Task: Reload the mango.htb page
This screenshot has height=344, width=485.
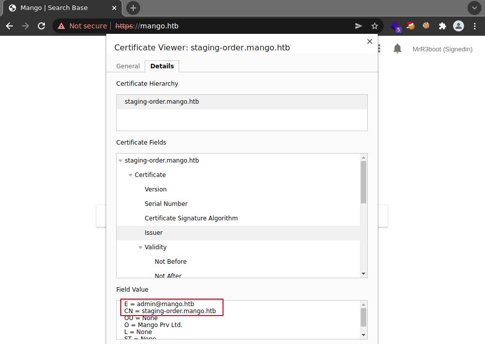Action: coord(41,26)
